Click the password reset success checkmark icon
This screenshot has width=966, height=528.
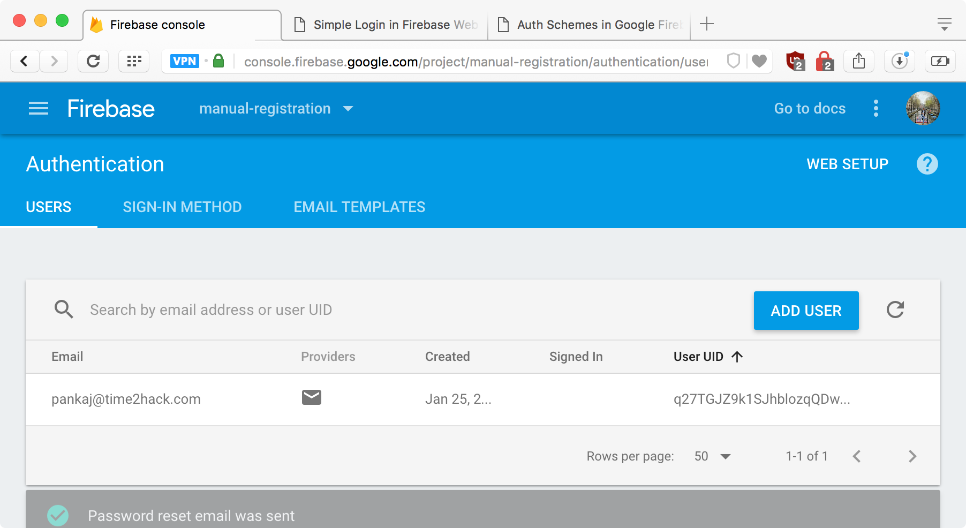(x=58, y=516)
